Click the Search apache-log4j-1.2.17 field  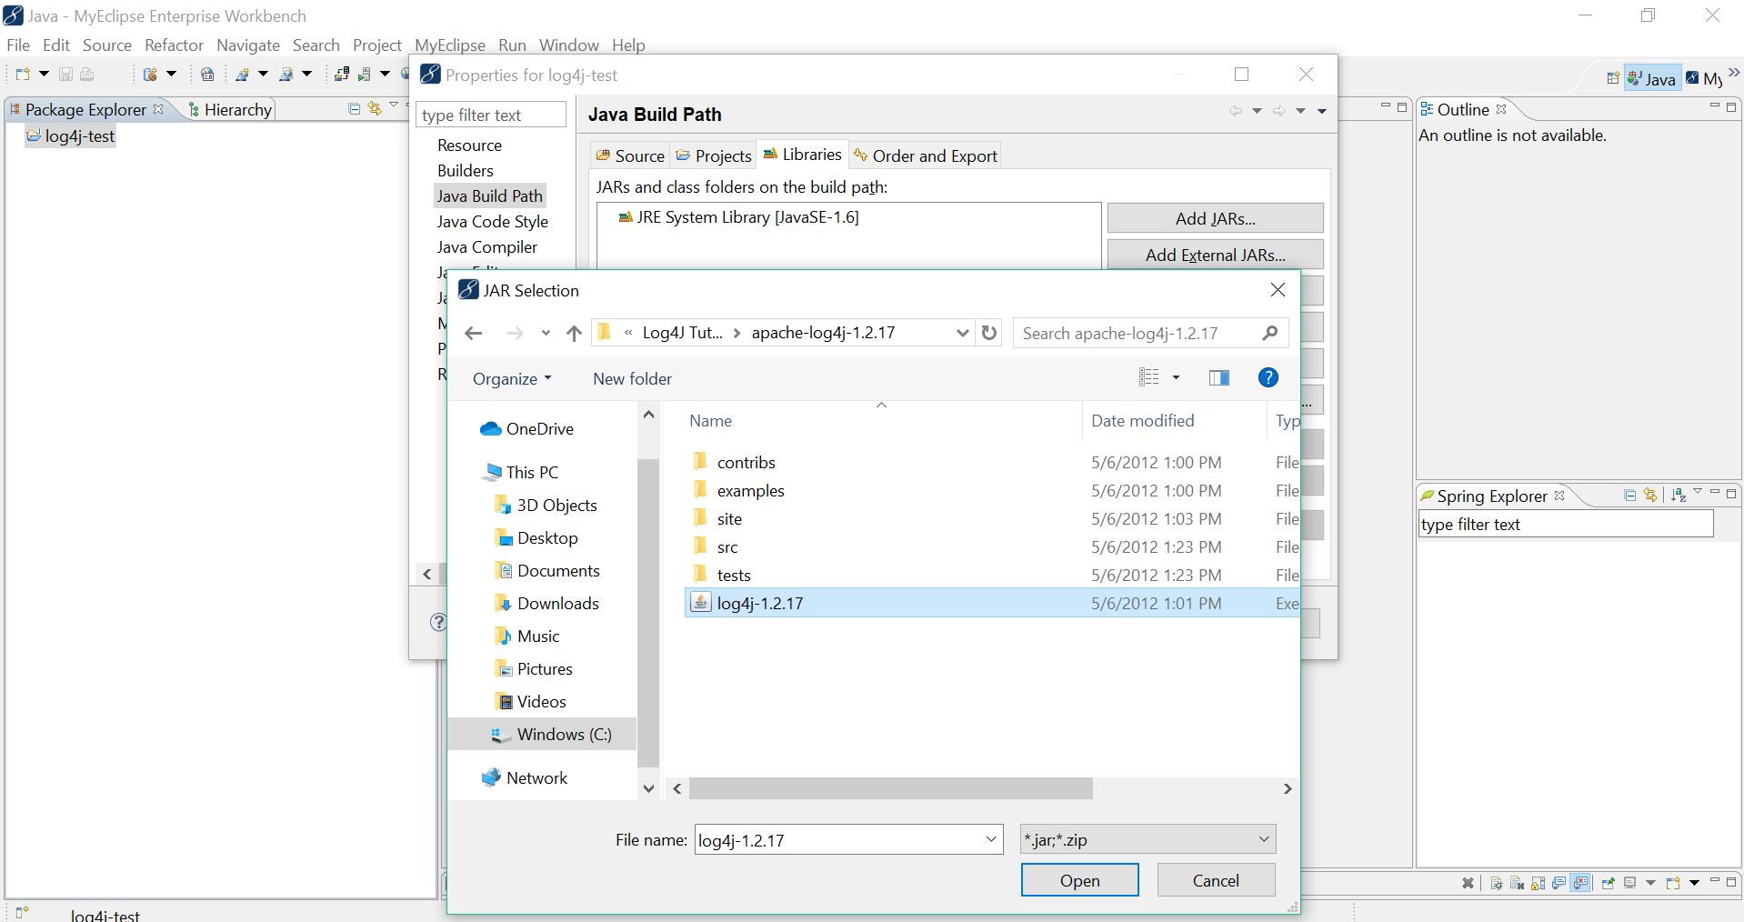(x=1137, y=333)
